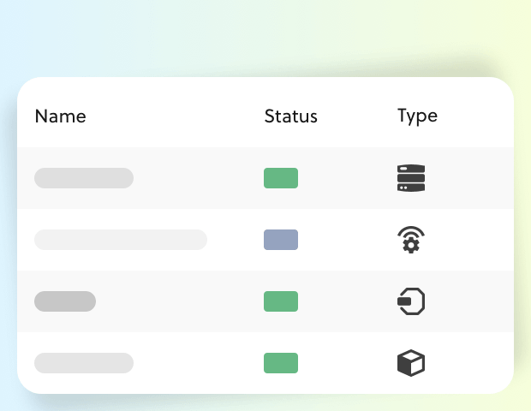Screen dimensions: 531x411
Task: Open the name placeholder in the cube row
Action: click(x=84, y=363)
